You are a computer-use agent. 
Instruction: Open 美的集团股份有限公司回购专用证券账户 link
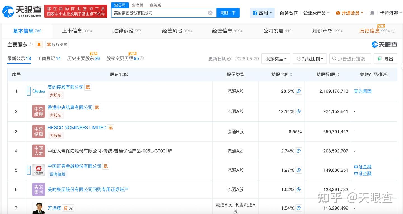pyautogui.click(x=88, y=189)
